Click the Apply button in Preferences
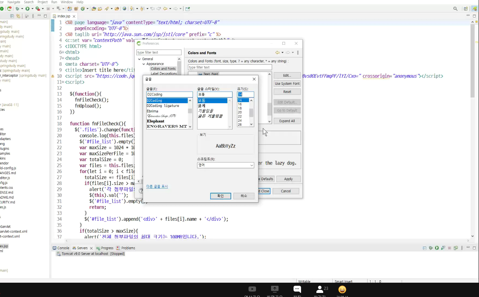 (x=288, y=179)
